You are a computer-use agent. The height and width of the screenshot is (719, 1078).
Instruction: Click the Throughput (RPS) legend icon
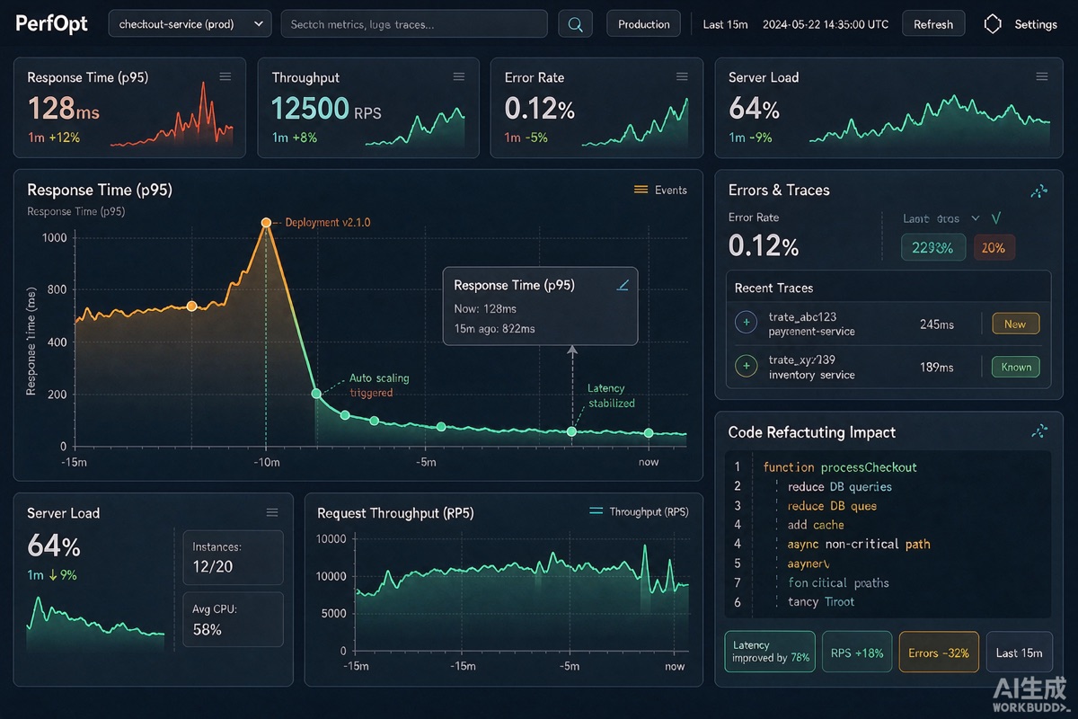[595, 511]
